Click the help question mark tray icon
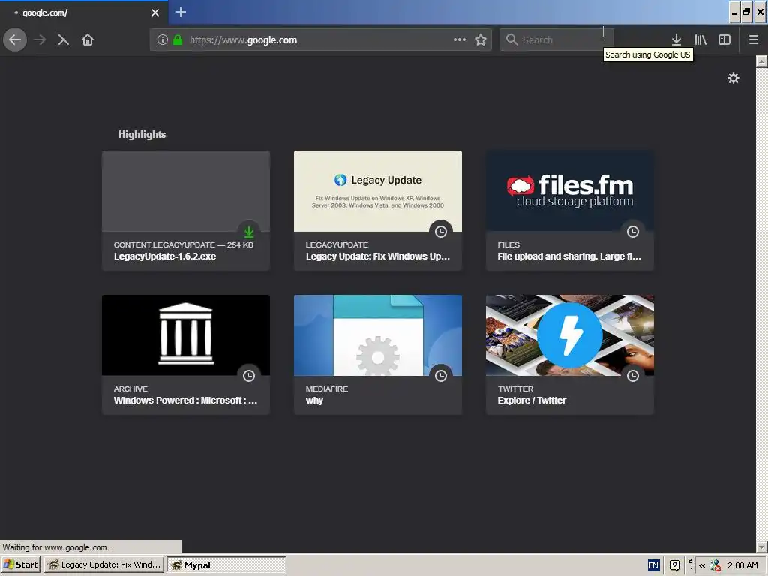This screenshot has height=576, width=768. [x=674, y=565]
